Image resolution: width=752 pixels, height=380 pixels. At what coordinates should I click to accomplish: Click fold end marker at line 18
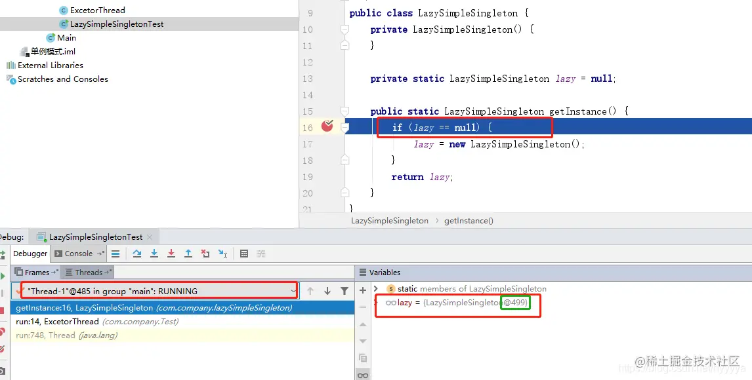pyautogui.click(x=345, y=161)
